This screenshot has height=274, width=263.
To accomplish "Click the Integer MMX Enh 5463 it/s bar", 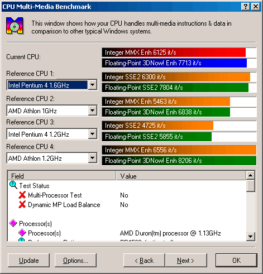I will [x=179, y=102].
